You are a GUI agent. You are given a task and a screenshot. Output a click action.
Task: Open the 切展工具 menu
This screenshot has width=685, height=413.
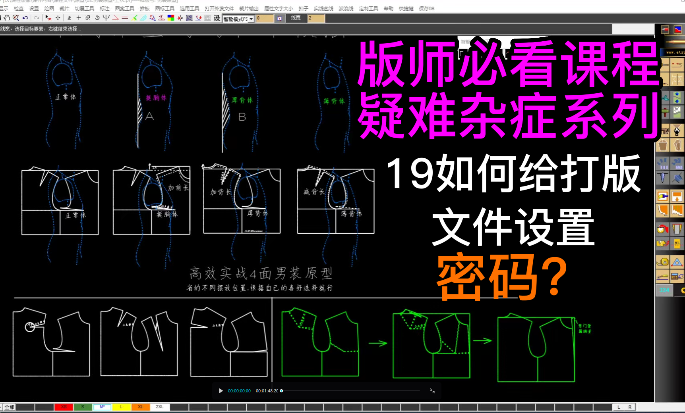click(85, 8)
